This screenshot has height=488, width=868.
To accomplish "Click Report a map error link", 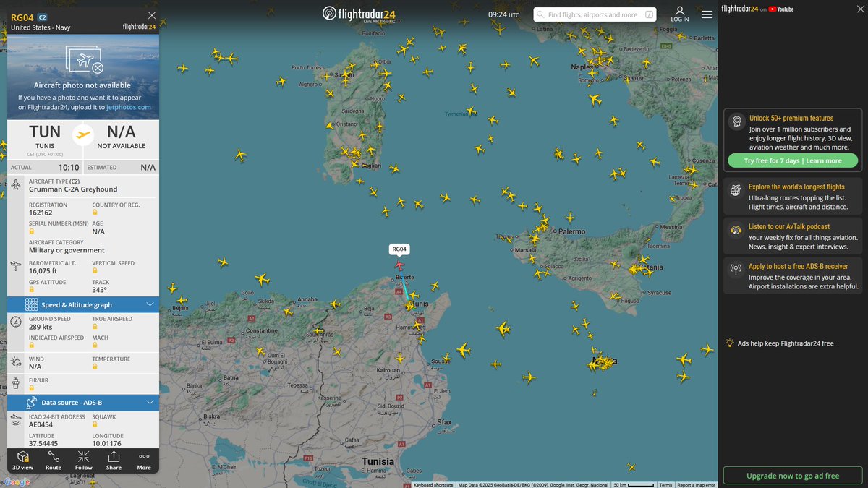I will point(696,485).
